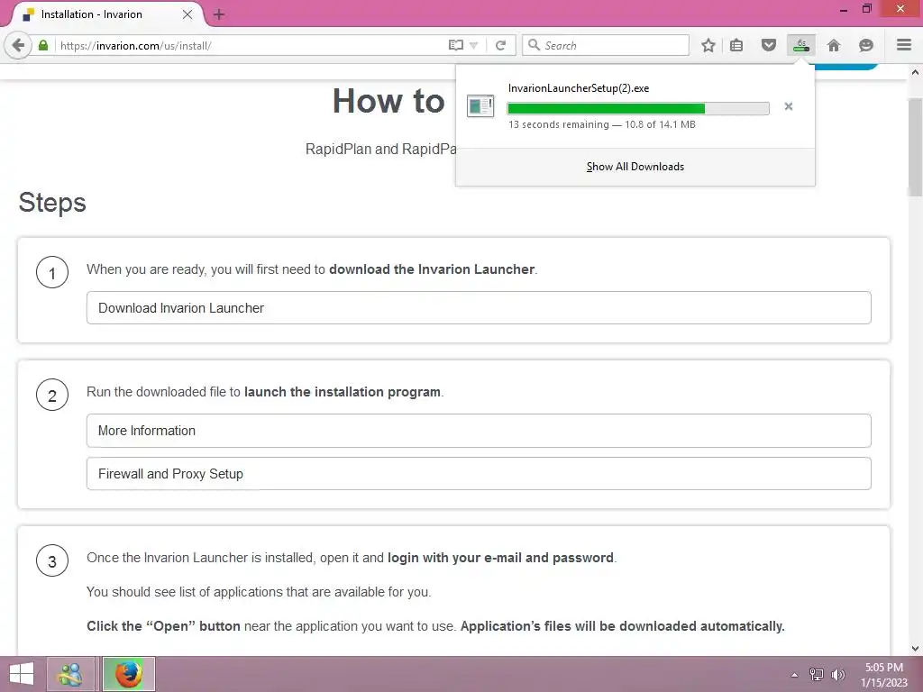The height and width of the screenshot is (692, 923).
Task: Show bookmarks list icon
Action: click(736, 45)
